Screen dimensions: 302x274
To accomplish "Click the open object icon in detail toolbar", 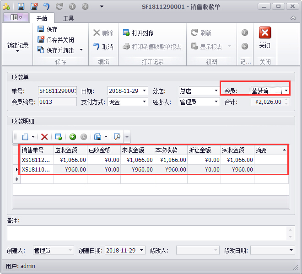I will 58,137.
